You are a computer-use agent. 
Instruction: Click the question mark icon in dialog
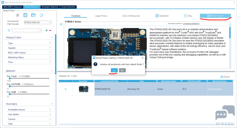tap(95, 64)
